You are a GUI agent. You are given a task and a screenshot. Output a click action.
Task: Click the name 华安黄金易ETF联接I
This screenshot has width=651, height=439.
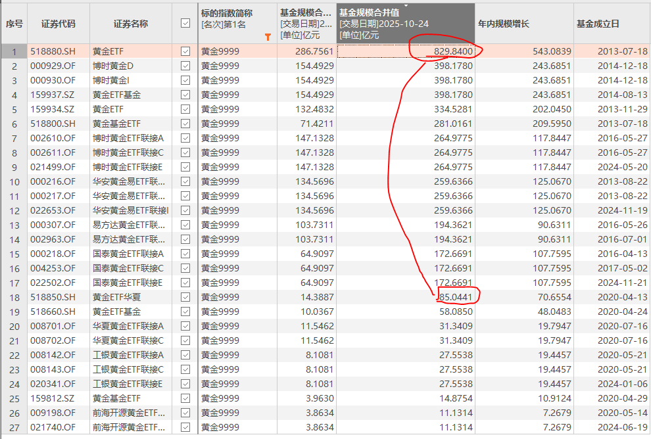131,210
